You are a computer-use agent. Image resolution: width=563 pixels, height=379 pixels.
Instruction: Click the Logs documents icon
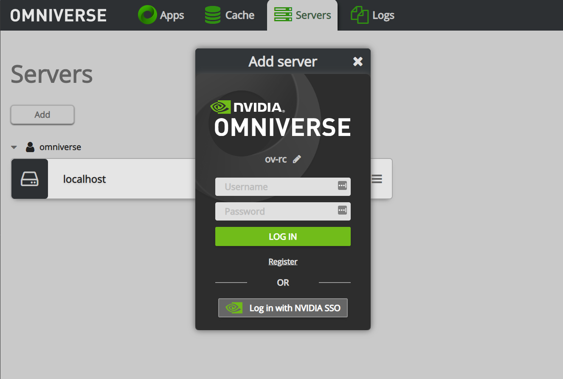point(359,15)
